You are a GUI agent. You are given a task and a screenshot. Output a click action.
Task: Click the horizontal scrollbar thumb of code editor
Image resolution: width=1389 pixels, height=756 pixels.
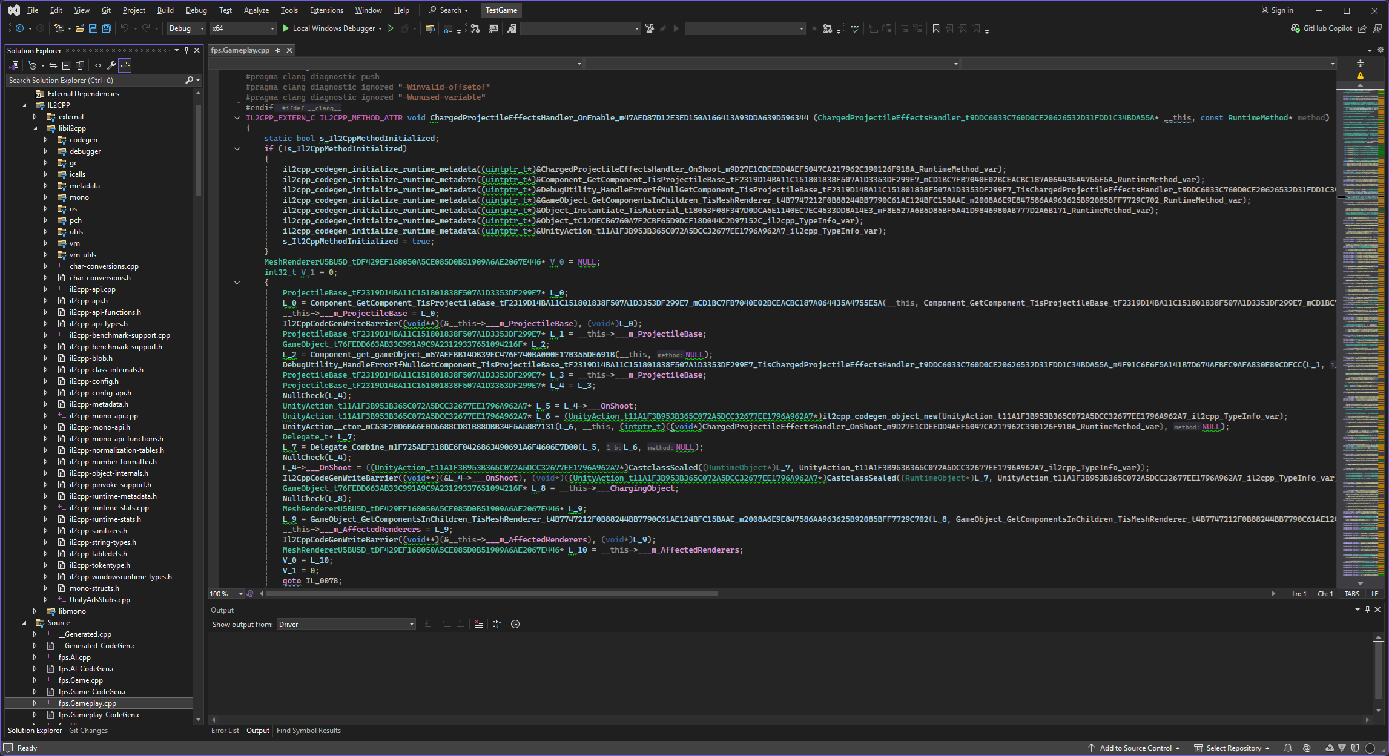492,594
